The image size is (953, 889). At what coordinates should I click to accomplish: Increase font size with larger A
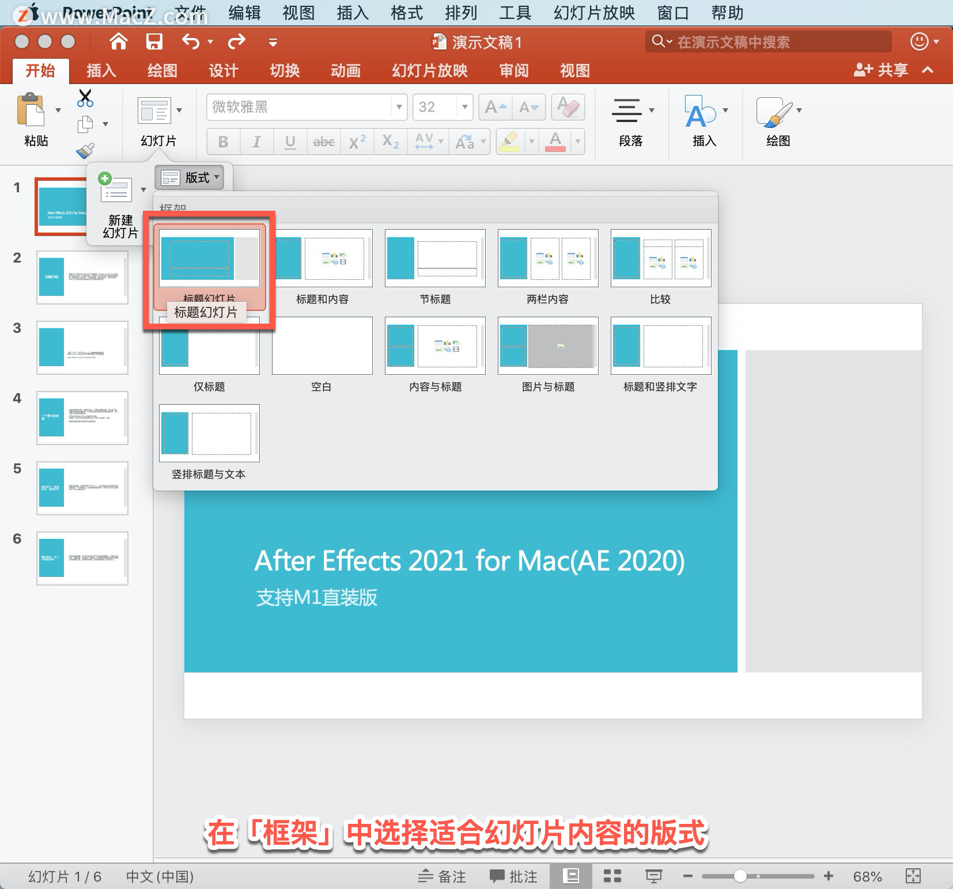point(496,107)
